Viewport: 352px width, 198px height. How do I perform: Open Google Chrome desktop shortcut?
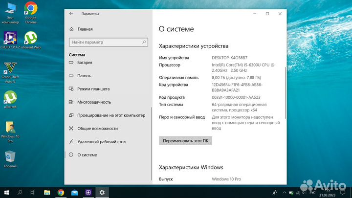click(30, 13)
